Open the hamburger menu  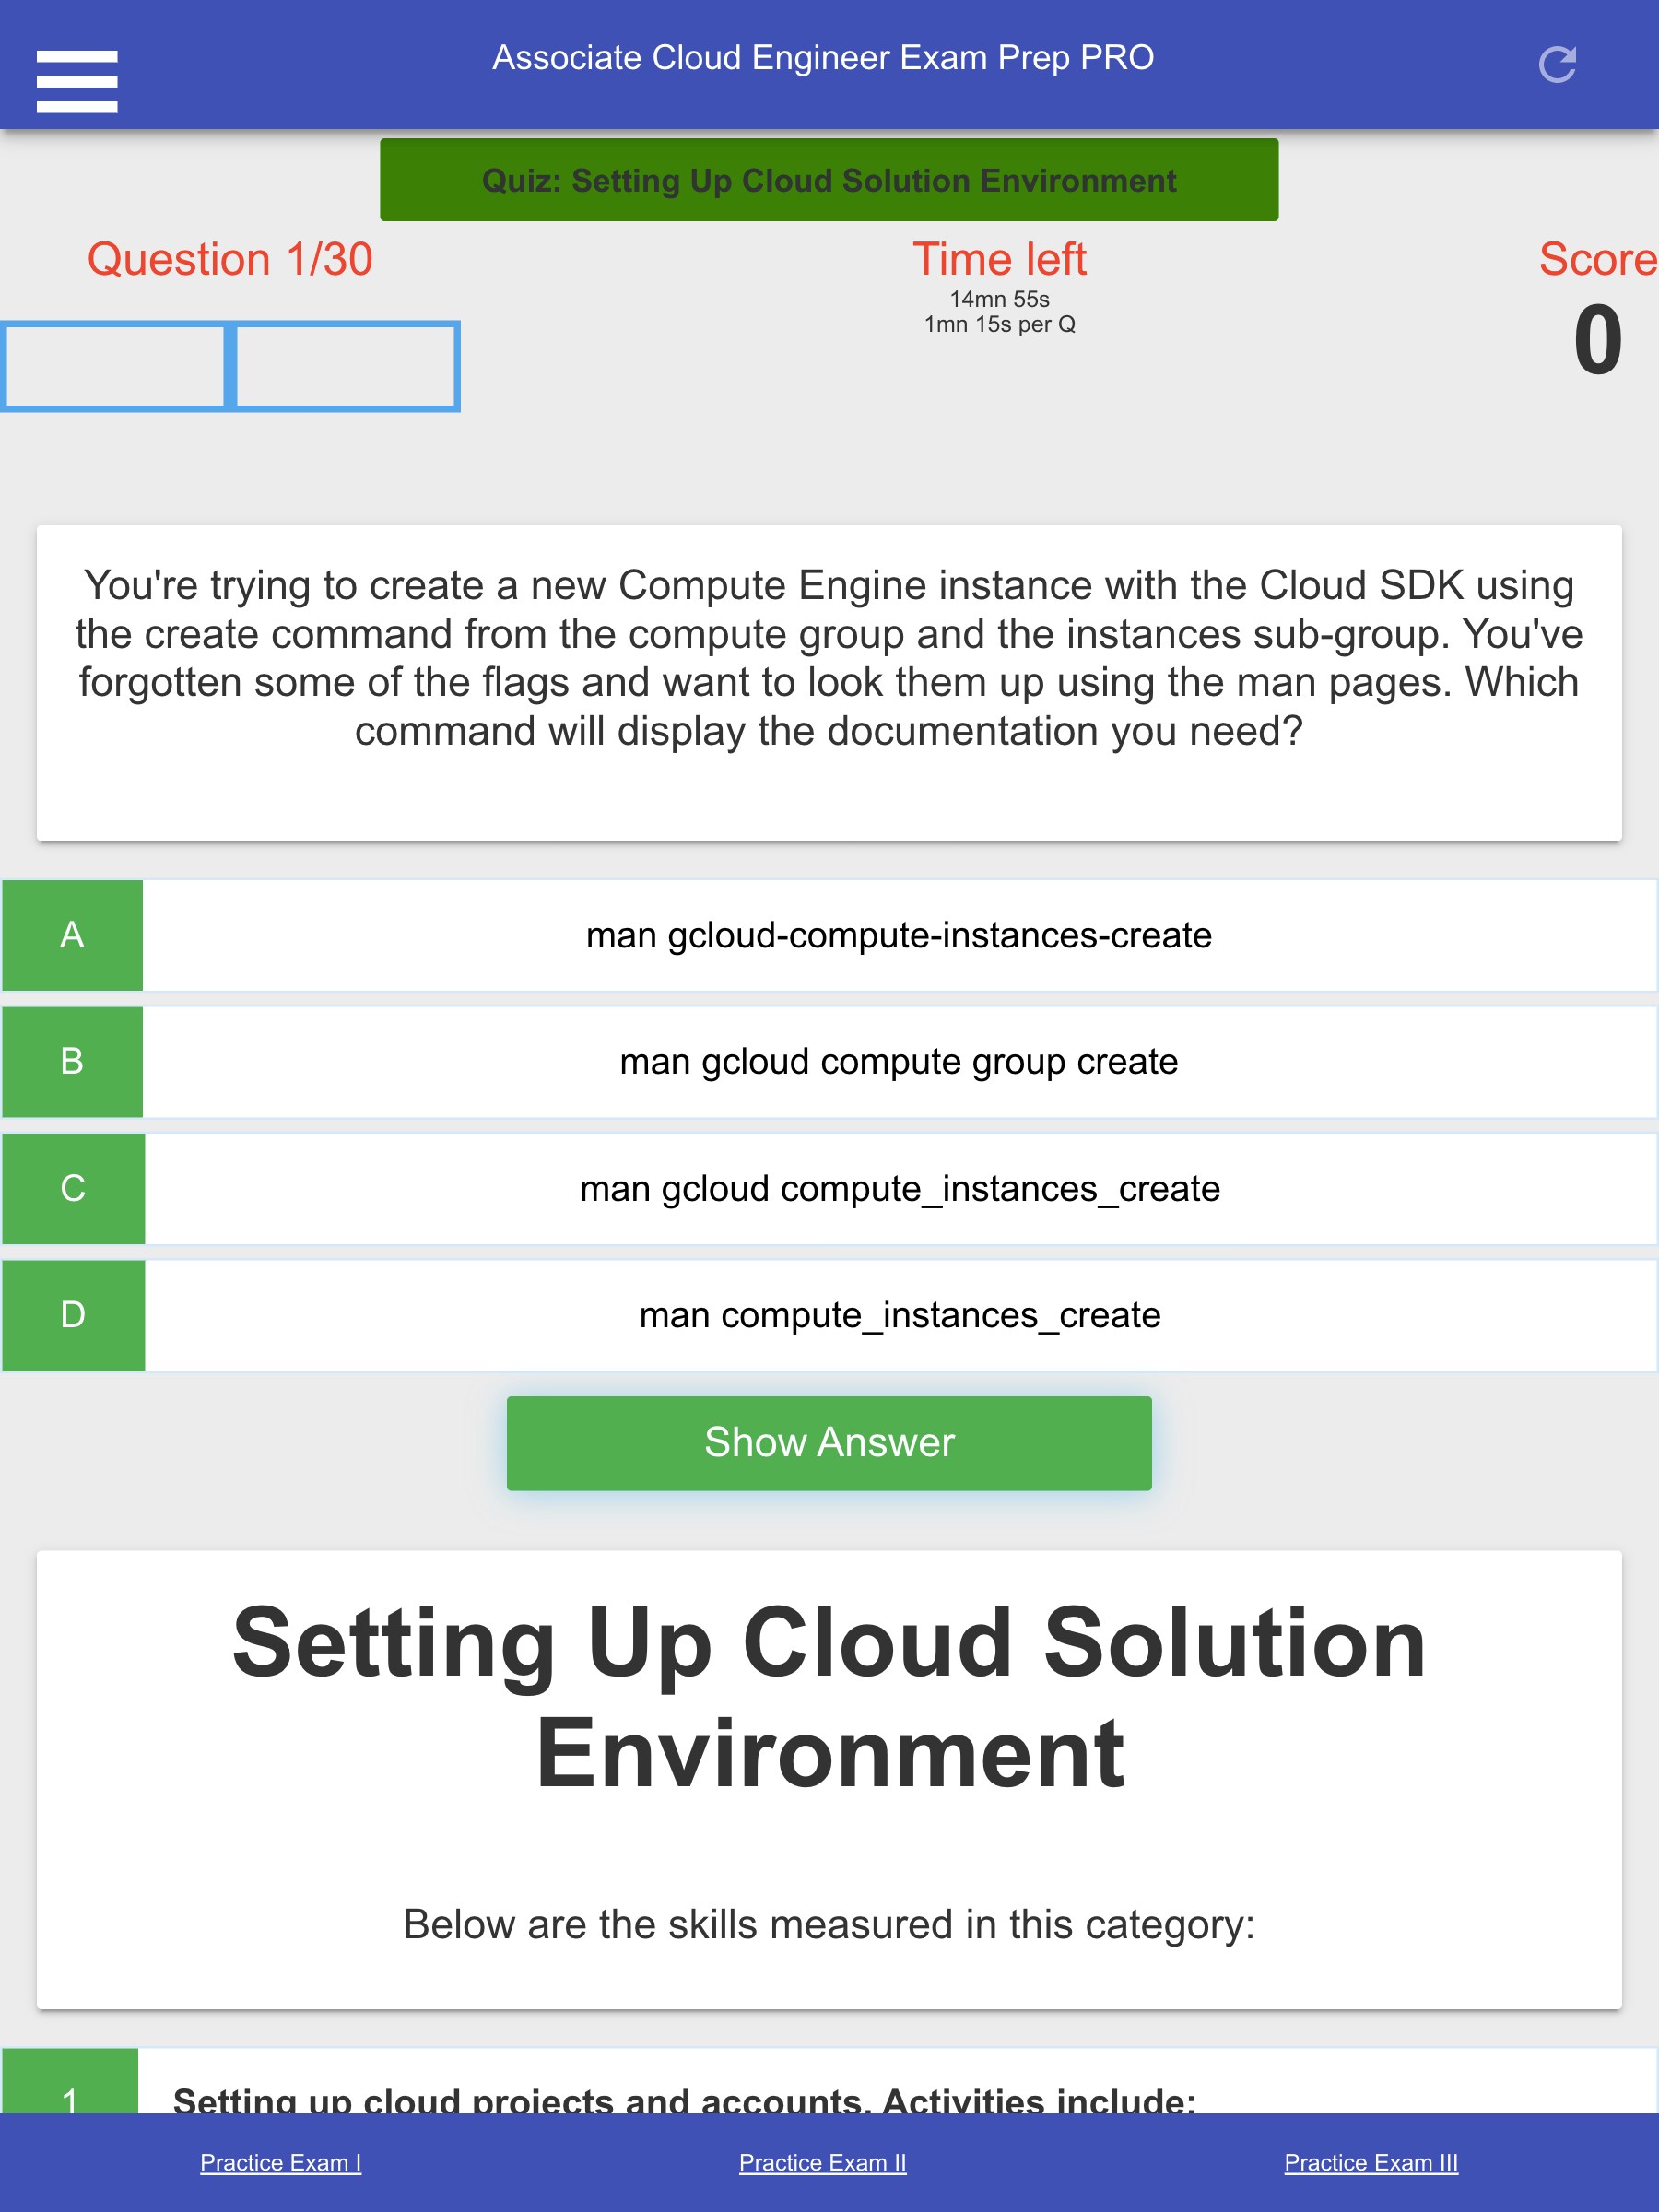click(77, 81)
